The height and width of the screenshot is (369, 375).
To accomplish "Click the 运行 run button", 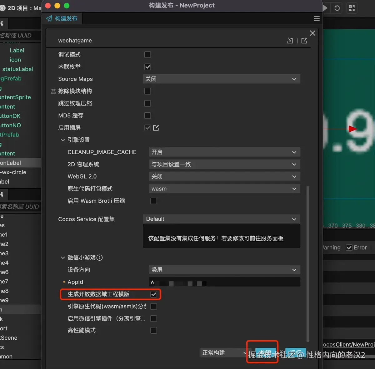I will 295,353.
